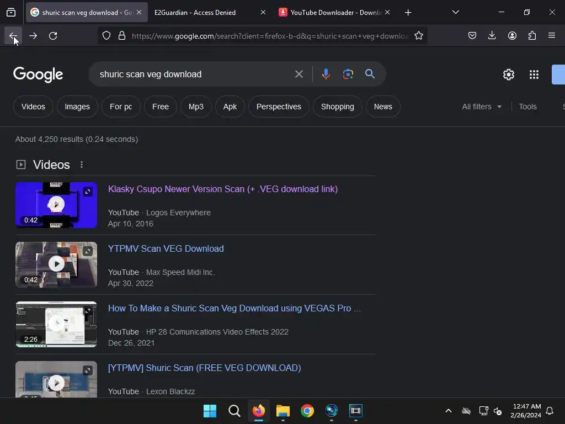Image resolution: width=565 pixels, height=424 pixels.
Task: Apply the Free filter chip
Action: 161,107
